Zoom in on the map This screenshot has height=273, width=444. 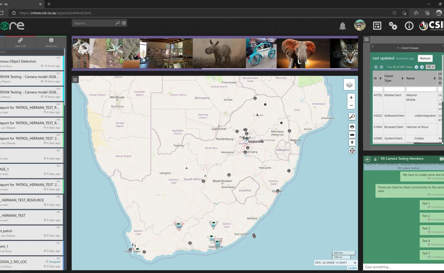click(x=351, y=97)
